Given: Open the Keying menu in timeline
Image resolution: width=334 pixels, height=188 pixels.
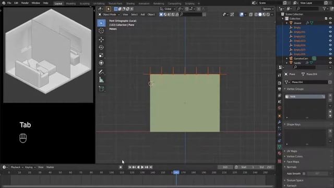Looking at the screenshot, I should [30, 167].
